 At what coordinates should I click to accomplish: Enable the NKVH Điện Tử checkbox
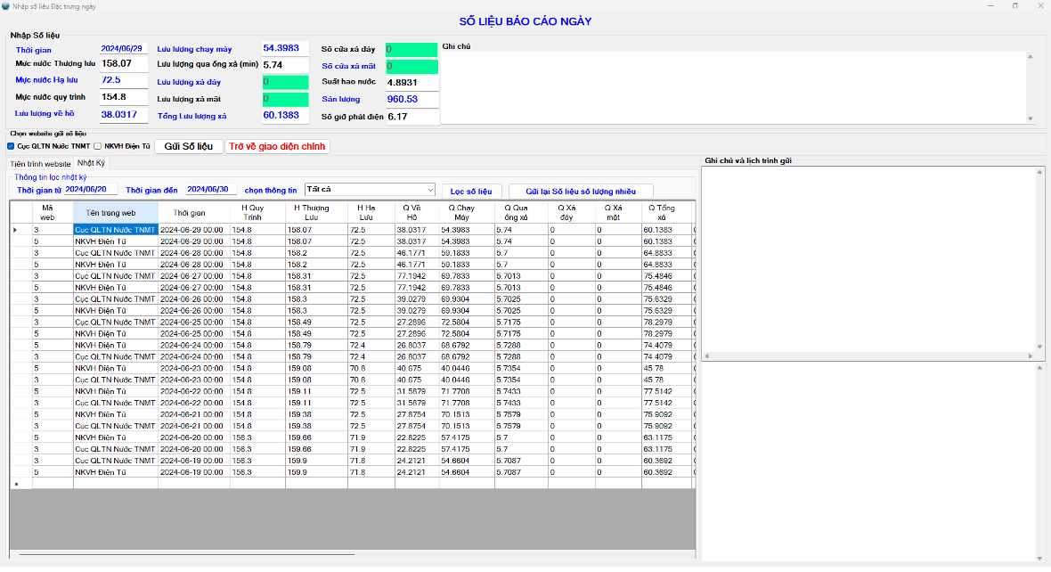click(98, 146)
